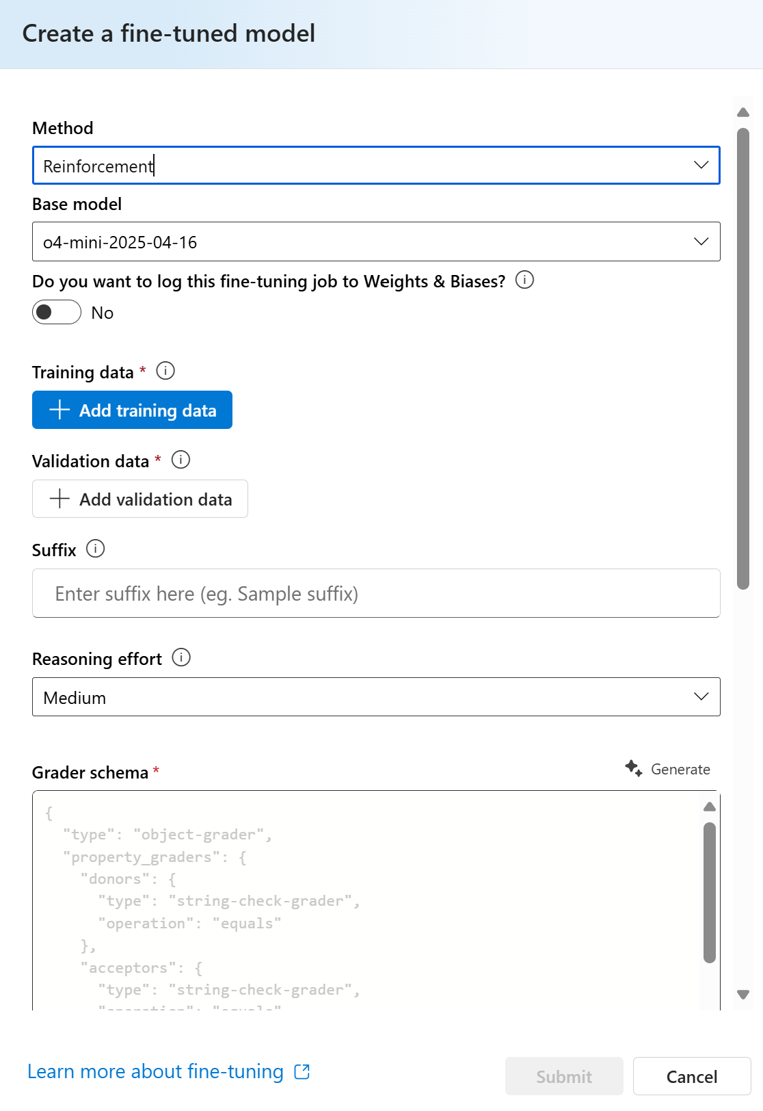This screenshot has width=763, height=1111.
Task: Click the Validation data info icon
Action: pos(180,460)
